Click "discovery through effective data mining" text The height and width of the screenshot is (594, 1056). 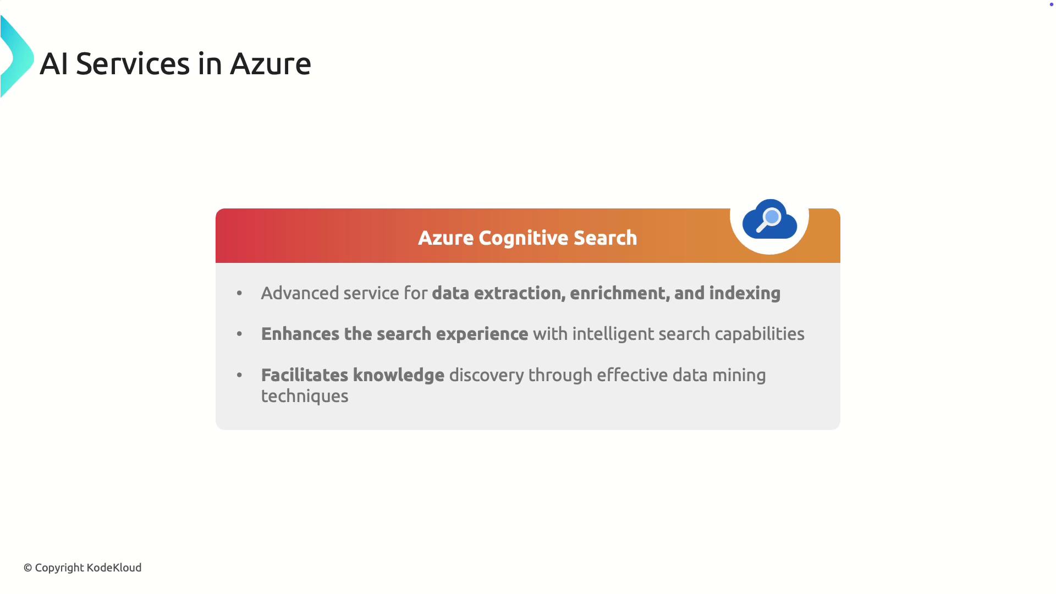607,375
